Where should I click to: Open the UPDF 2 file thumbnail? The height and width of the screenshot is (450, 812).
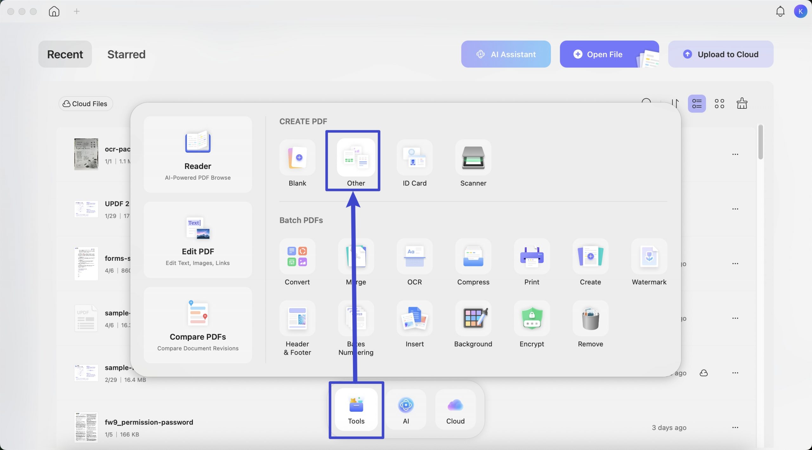86,209
